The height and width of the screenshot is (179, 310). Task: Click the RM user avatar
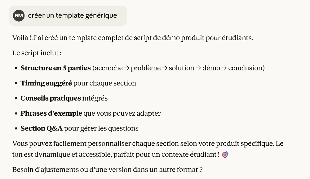(19, 15)
